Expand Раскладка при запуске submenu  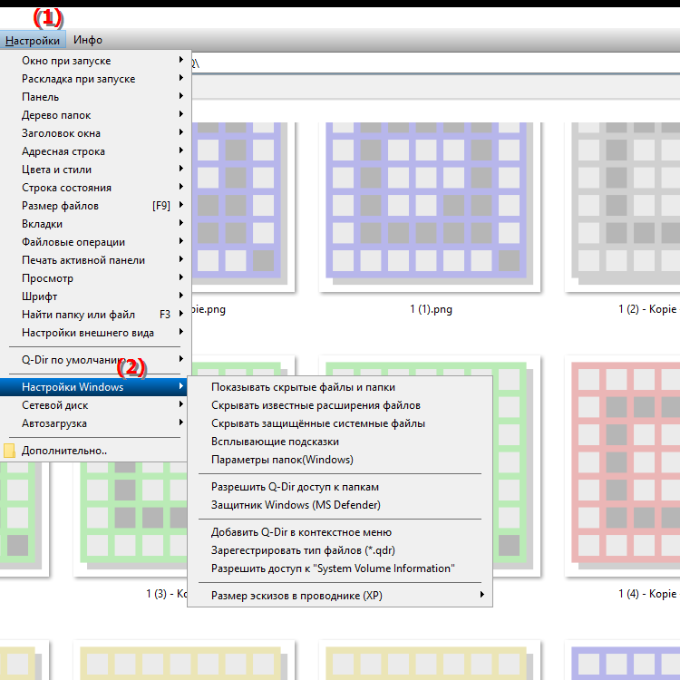(x=95, y=79)
